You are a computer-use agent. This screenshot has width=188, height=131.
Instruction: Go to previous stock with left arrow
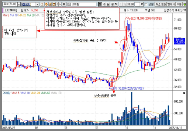tap(57, 4)
